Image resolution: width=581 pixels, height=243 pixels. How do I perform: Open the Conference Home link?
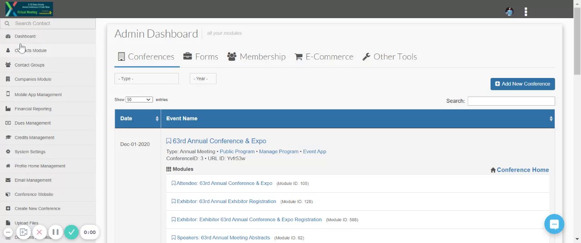(522, 170)
